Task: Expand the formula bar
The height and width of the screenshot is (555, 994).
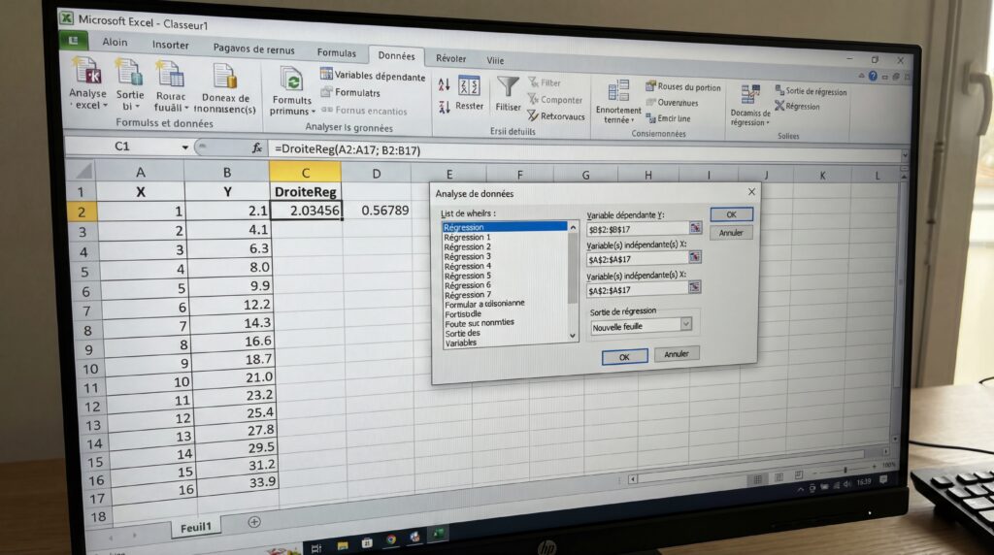Action: (x=905, y=155)
